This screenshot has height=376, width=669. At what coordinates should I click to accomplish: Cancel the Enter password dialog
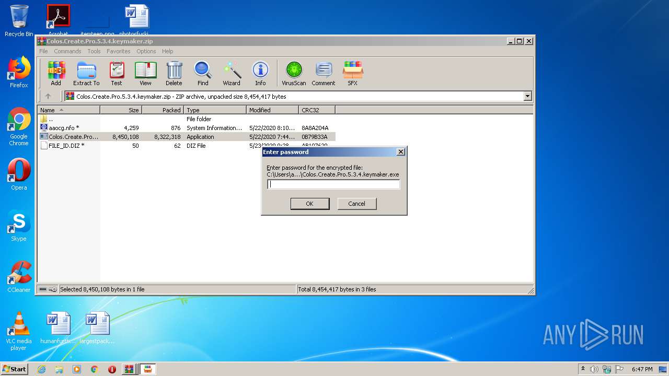(x=357, y=204)
